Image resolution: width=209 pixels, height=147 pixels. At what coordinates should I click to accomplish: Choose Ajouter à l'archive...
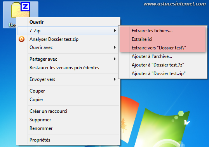pos(163,56)
